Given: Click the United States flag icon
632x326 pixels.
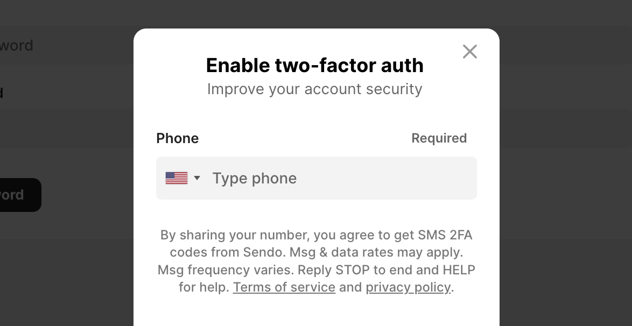Looking at the screenshot, I should [177, 178].
